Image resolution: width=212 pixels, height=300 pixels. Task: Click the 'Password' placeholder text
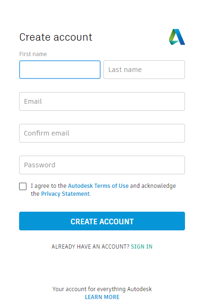point(40,165)
